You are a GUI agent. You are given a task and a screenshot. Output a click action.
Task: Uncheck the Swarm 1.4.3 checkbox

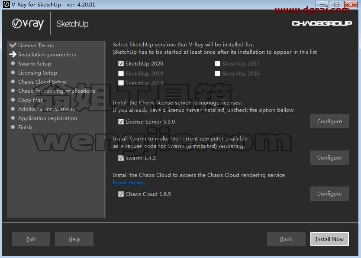pyautogui.click(x=121, y=158)
